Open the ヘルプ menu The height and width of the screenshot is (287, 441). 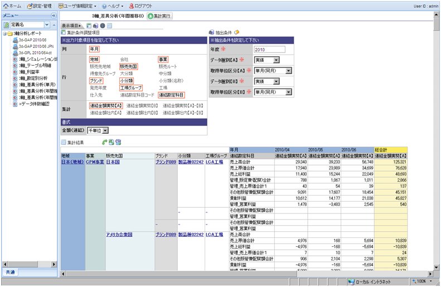click(113, 6)
